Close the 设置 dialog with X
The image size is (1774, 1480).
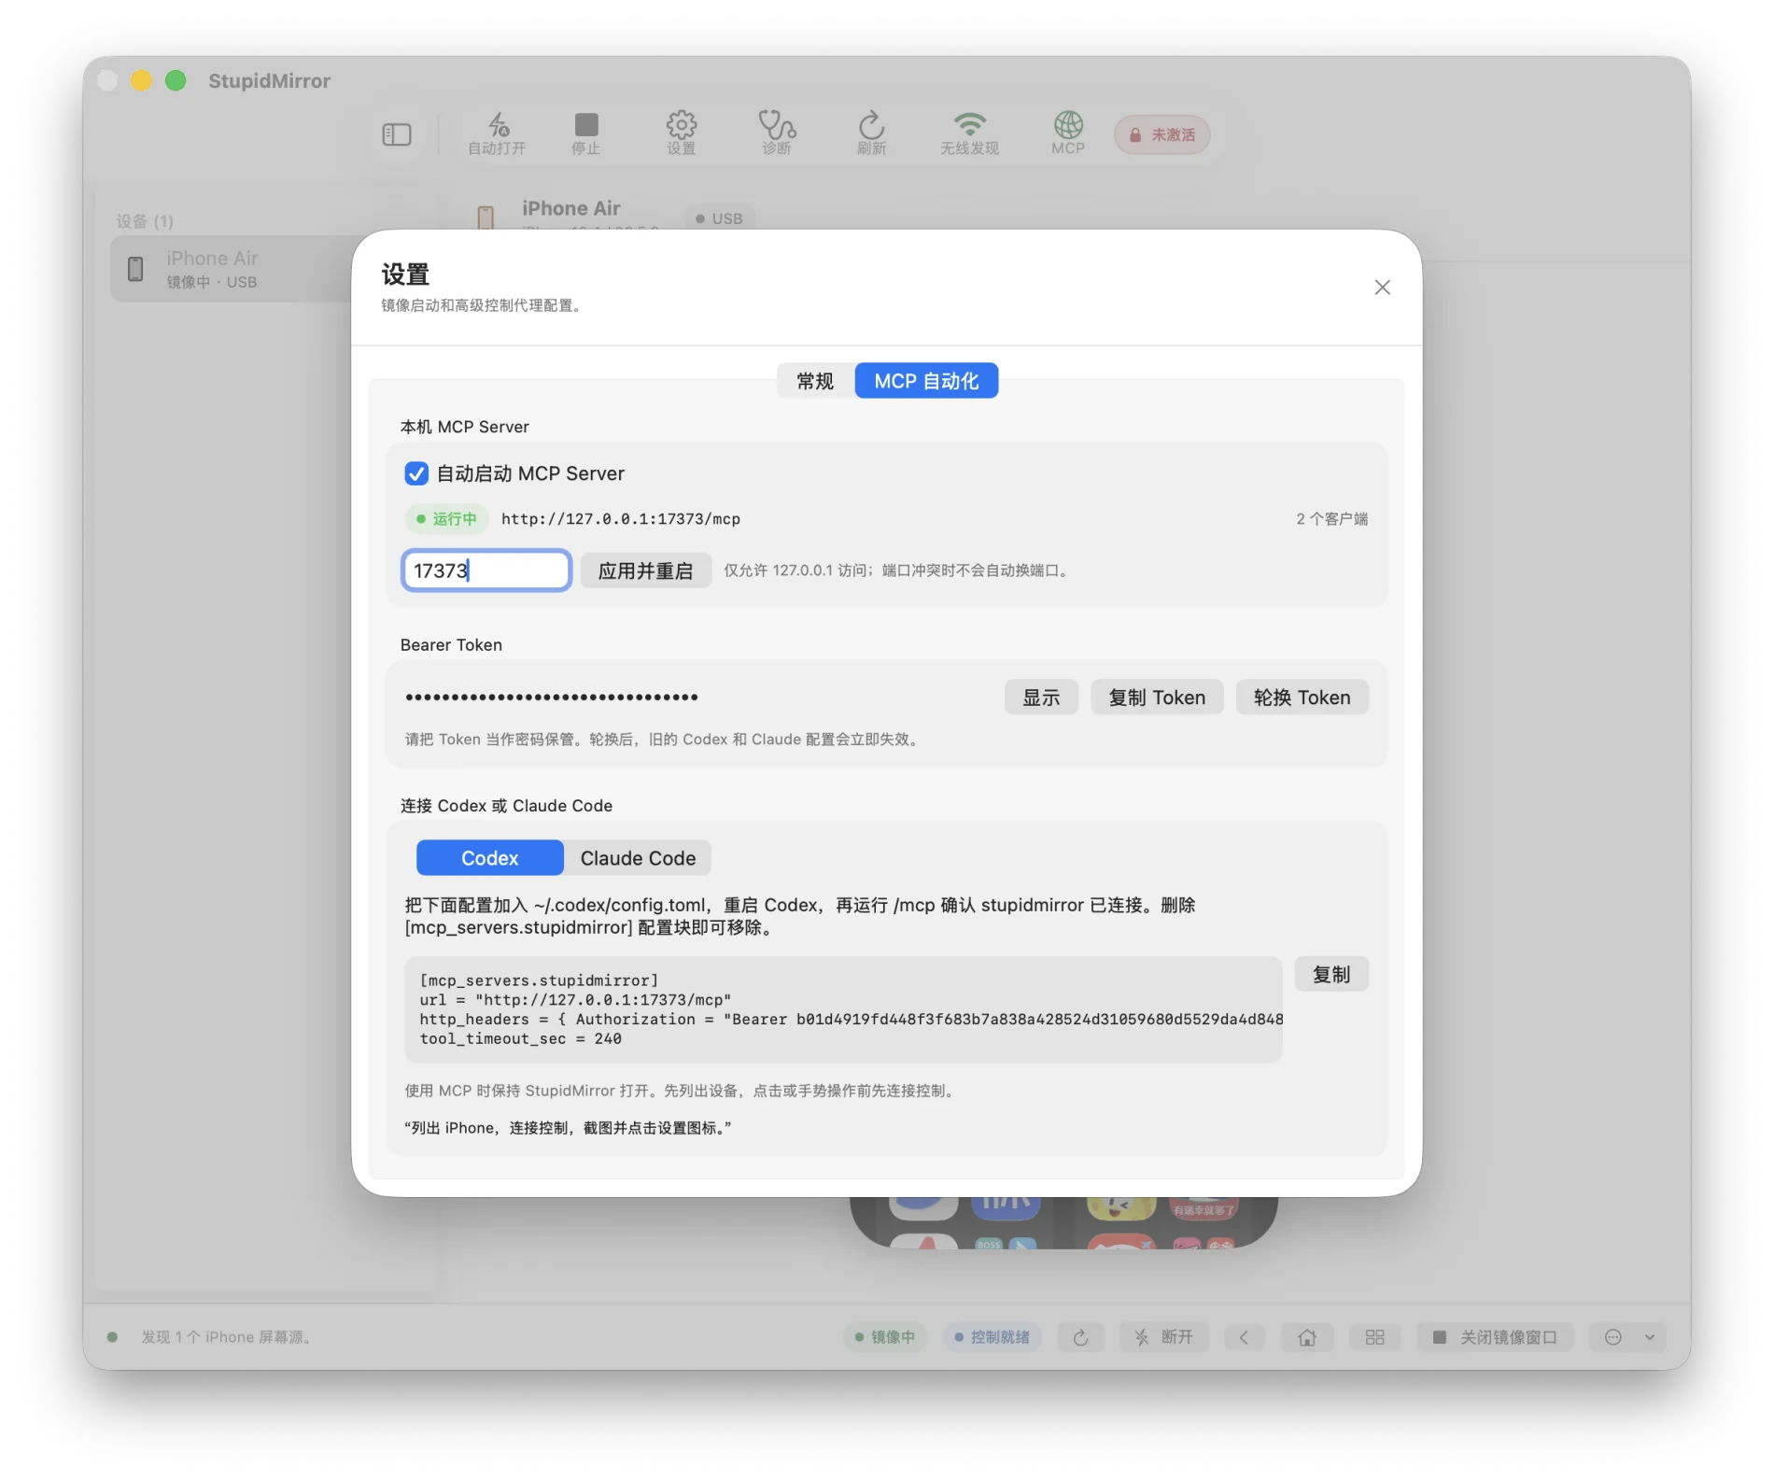1383,288
